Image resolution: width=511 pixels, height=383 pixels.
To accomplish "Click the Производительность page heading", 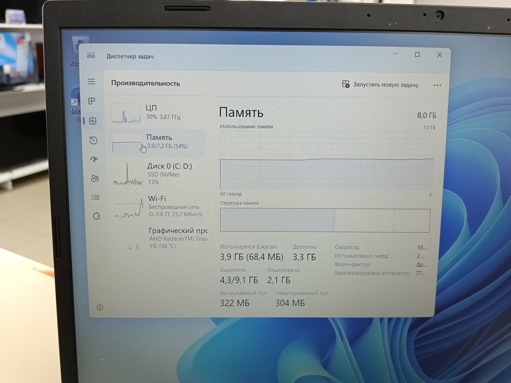I will pos(145,83).
